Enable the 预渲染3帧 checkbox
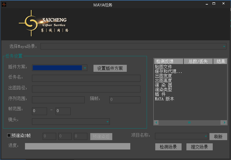 (9, 136)
